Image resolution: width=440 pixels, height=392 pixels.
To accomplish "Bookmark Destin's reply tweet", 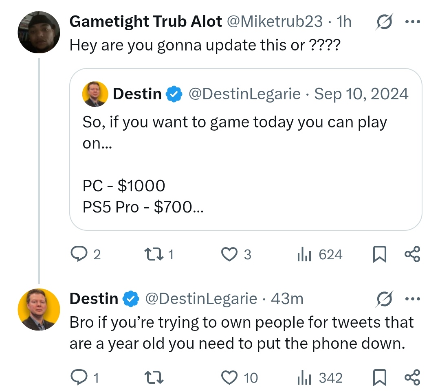I will click(379, 377).
